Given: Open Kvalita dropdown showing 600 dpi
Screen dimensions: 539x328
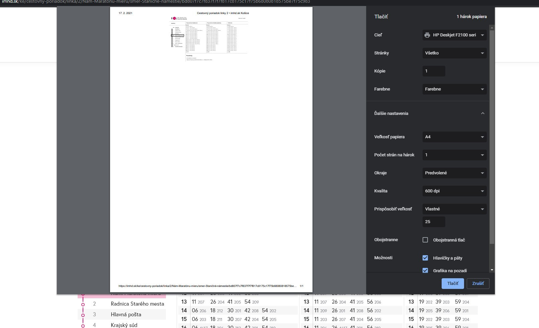Looking at the screenshot, I should pos(454,191).
